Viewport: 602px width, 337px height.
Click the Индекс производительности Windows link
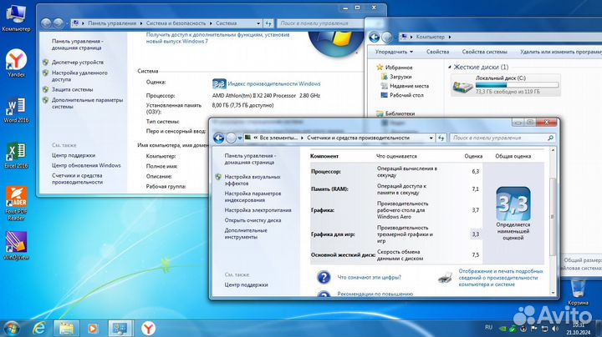(x=273, y=84)
